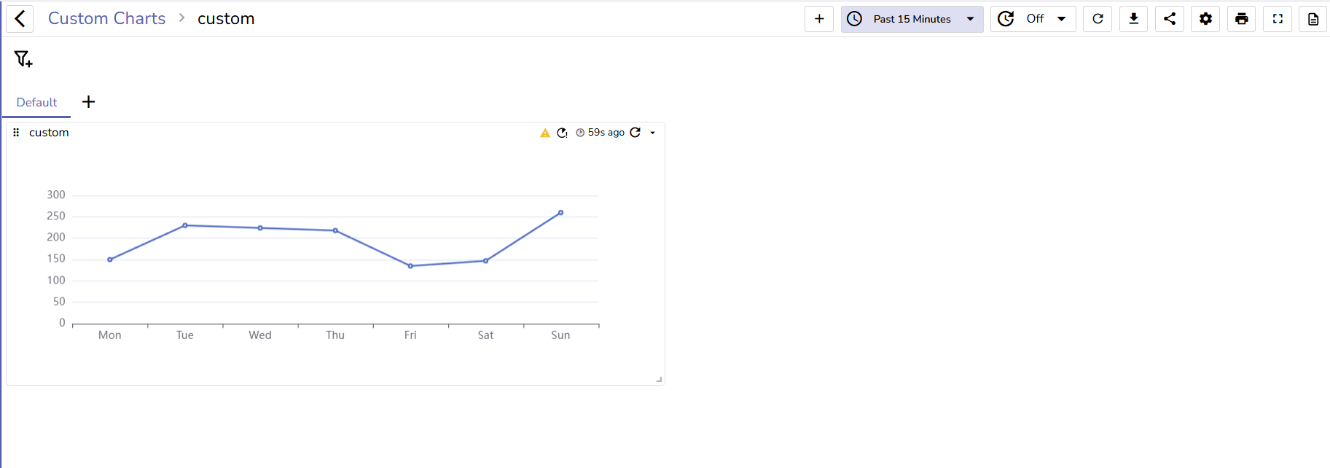Click the yellow warning triangle icon

545,133
